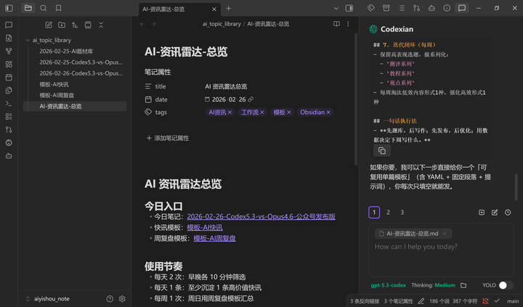Open the robot icon tab in right sidebar
The height and width of the screenshot is (307, 523).
point(431,8)
